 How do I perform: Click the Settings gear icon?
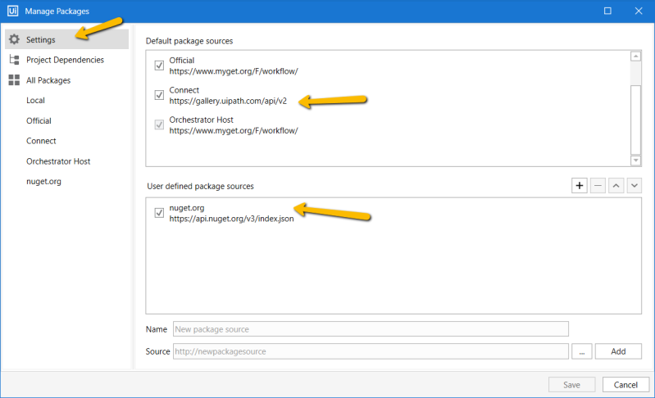coord(14,39)
